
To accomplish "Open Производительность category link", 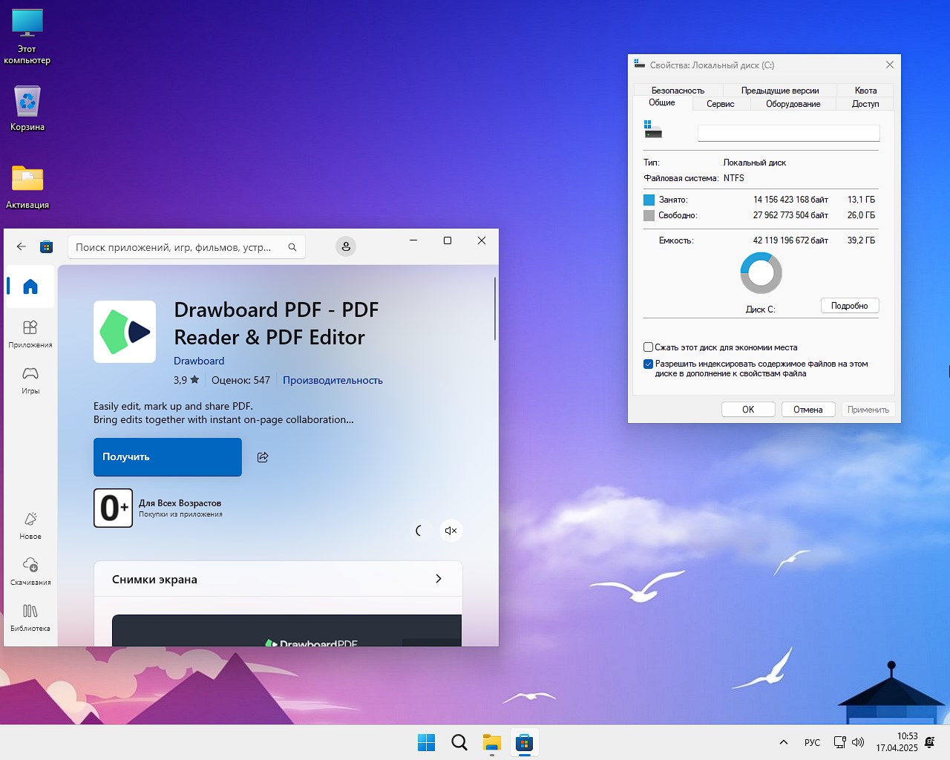I will pos(332,380).
